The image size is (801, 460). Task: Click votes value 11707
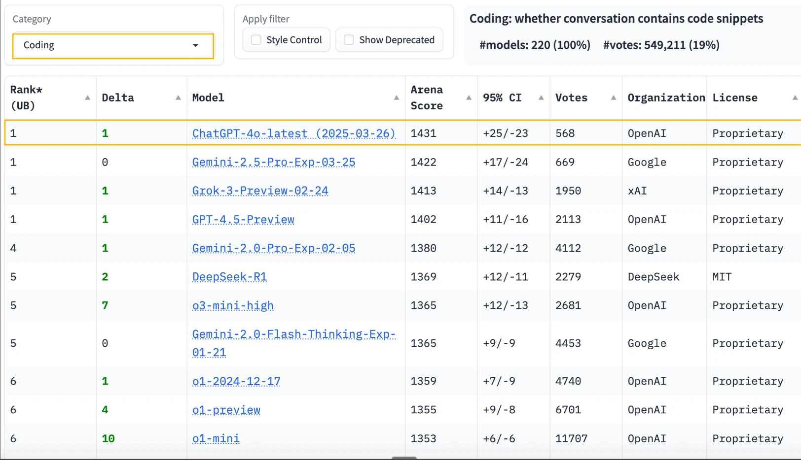pyautogui.click(x=572, y=438)
